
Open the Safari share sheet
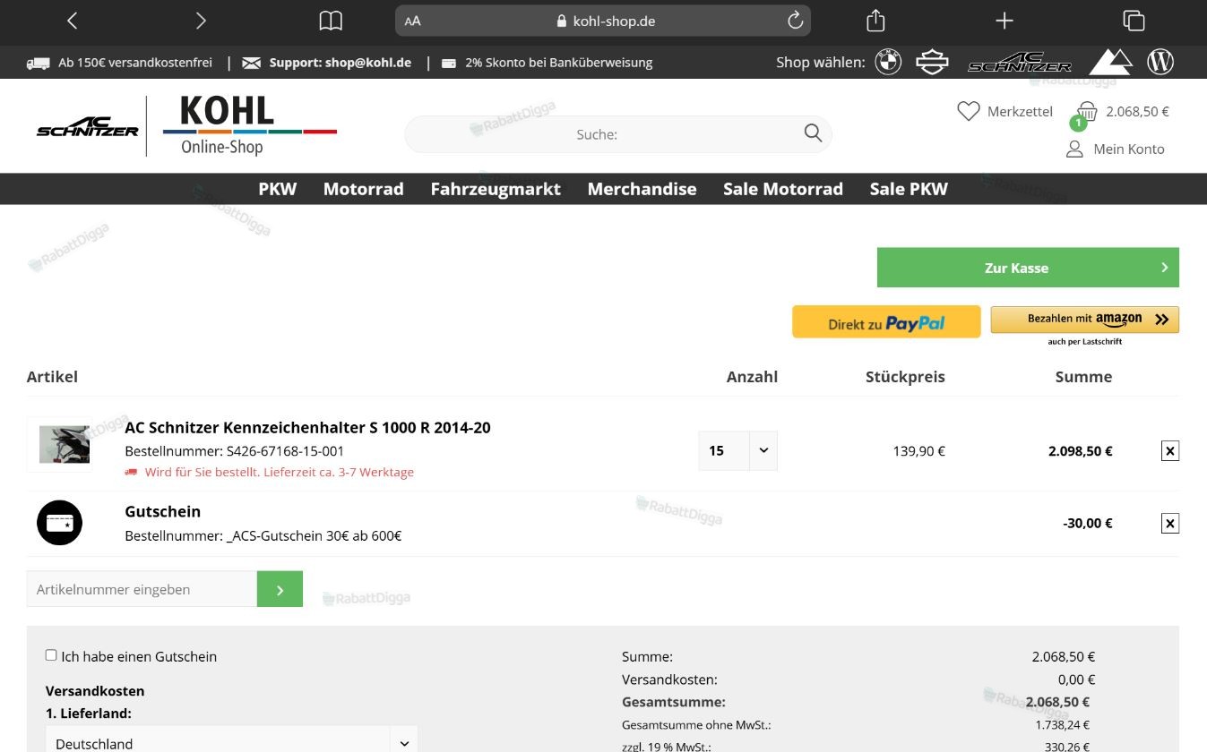click(x=875, y=21)
